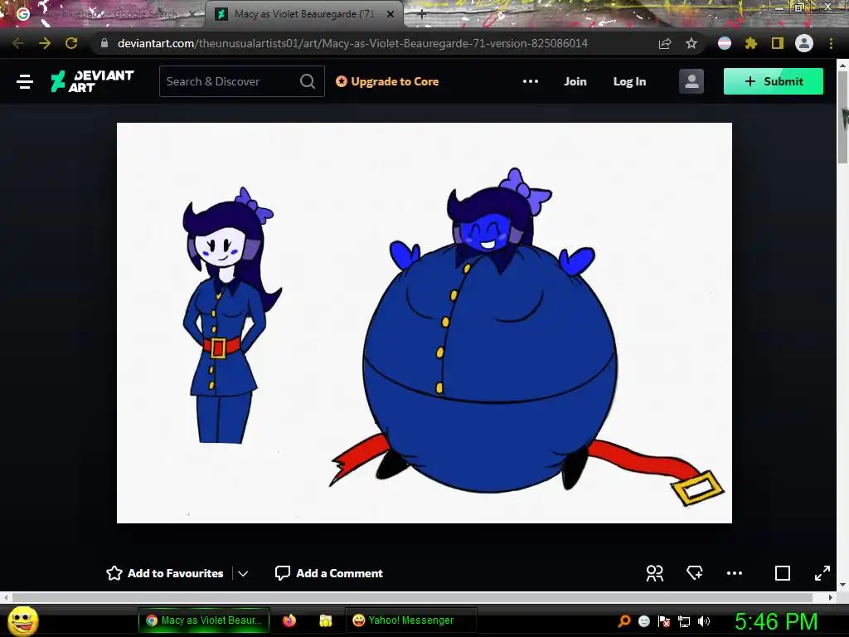Open the striped flag extension icon
This screenshot has height=637, width=849.
pyautogui.click(x=725, y=43)
